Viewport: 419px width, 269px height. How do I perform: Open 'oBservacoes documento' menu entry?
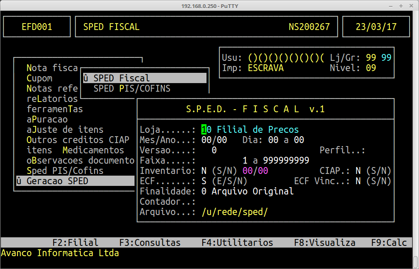pos(81,161)
